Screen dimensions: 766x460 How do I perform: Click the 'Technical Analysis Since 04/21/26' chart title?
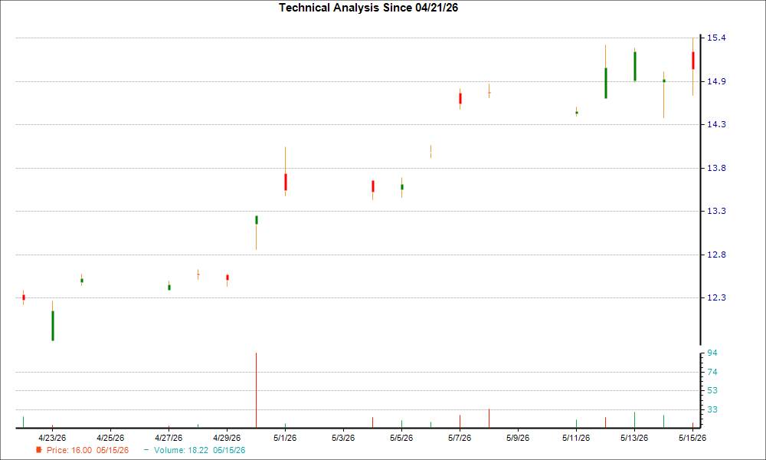click(368, 8)
